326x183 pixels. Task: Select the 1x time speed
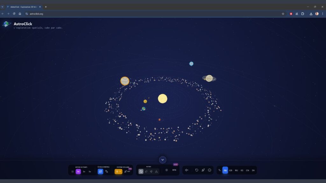(78, 171)
